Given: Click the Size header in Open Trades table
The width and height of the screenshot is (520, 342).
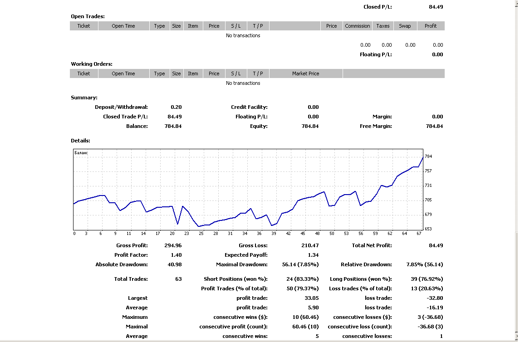Looking at the screenshot, I should coord(177,26).
